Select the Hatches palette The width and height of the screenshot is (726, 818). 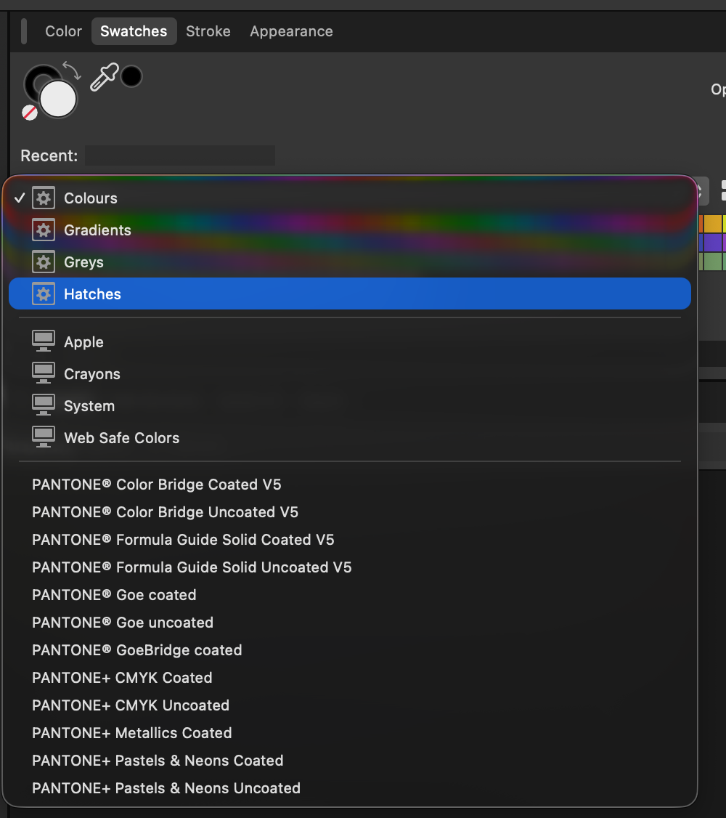[350, 293]
